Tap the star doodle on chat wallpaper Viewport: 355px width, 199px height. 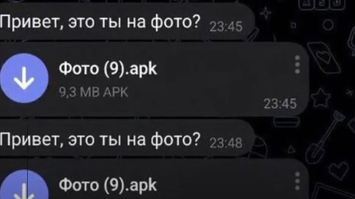[x=320, y=98]
